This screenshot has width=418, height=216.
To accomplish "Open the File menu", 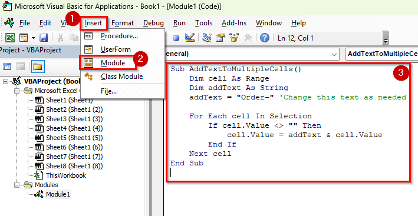I will (x=25, y=23).
